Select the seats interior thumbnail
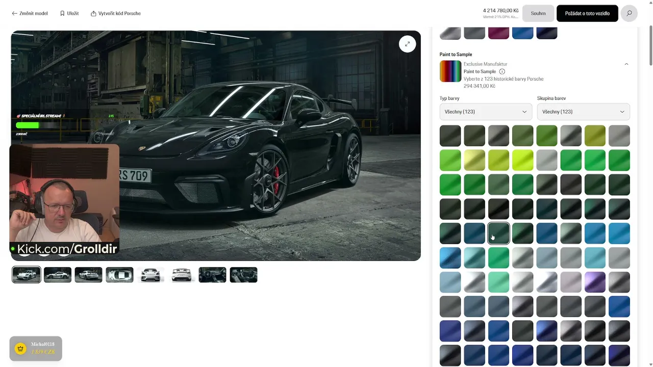 [244, 275]
